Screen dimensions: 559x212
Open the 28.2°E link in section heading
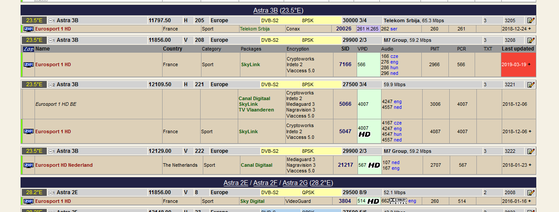coord(321,183)
